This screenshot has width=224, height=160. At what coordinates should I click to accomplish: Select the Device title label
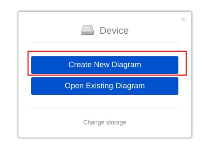(x=114, y=31)
